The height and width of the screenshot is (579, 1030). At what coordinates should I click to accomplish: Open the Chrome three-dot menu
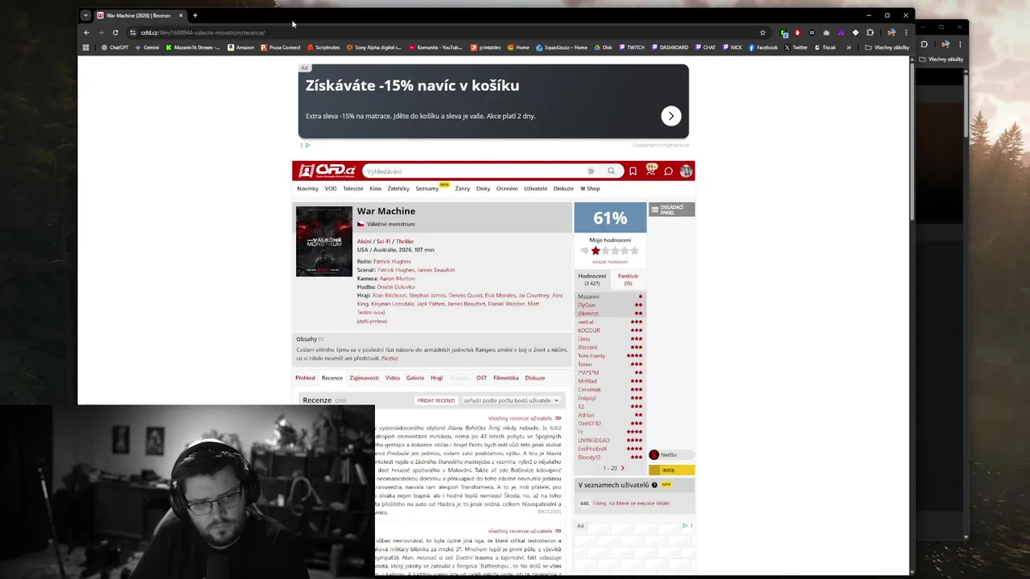coord(906,32)
